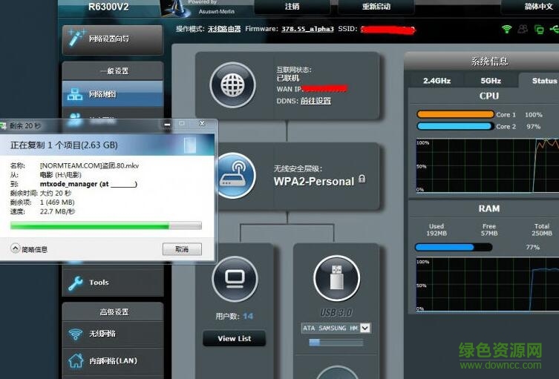Click the Core 1 100% label

[519, 115]
